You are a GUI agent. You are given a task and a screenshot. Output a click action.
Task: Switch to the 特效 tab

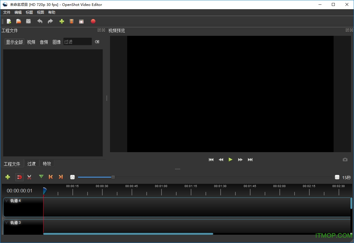click(x=47, y=164)
